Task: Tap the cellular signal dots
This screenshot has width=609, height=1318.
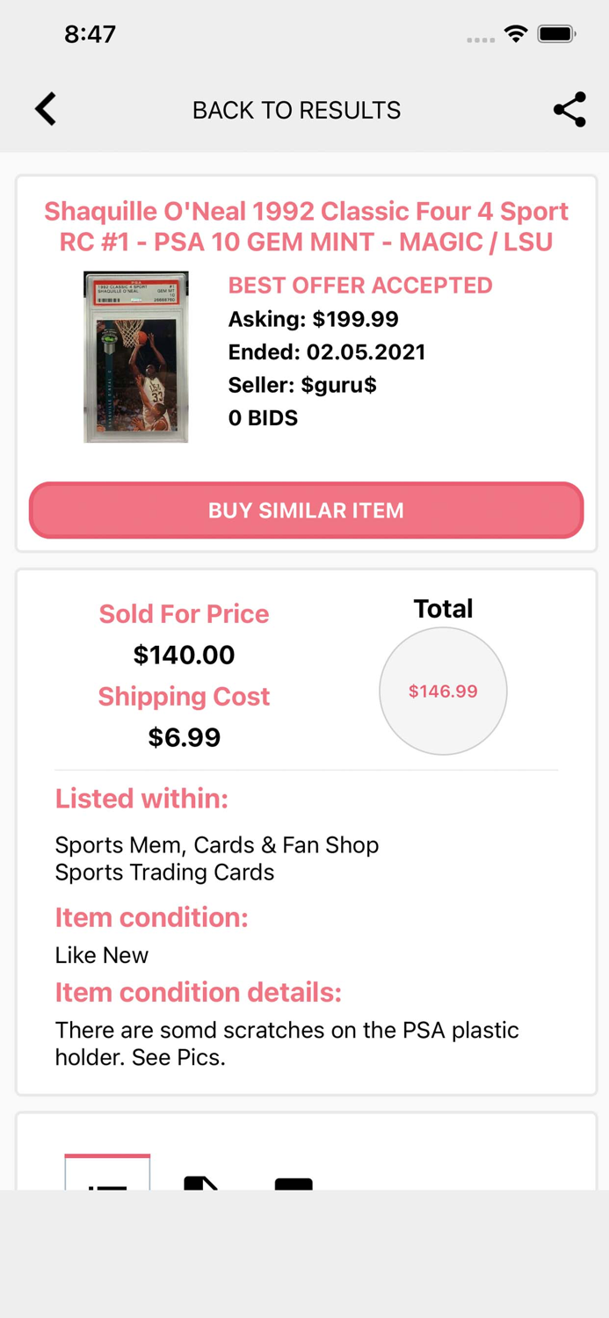Action: [x=480, y=39]
